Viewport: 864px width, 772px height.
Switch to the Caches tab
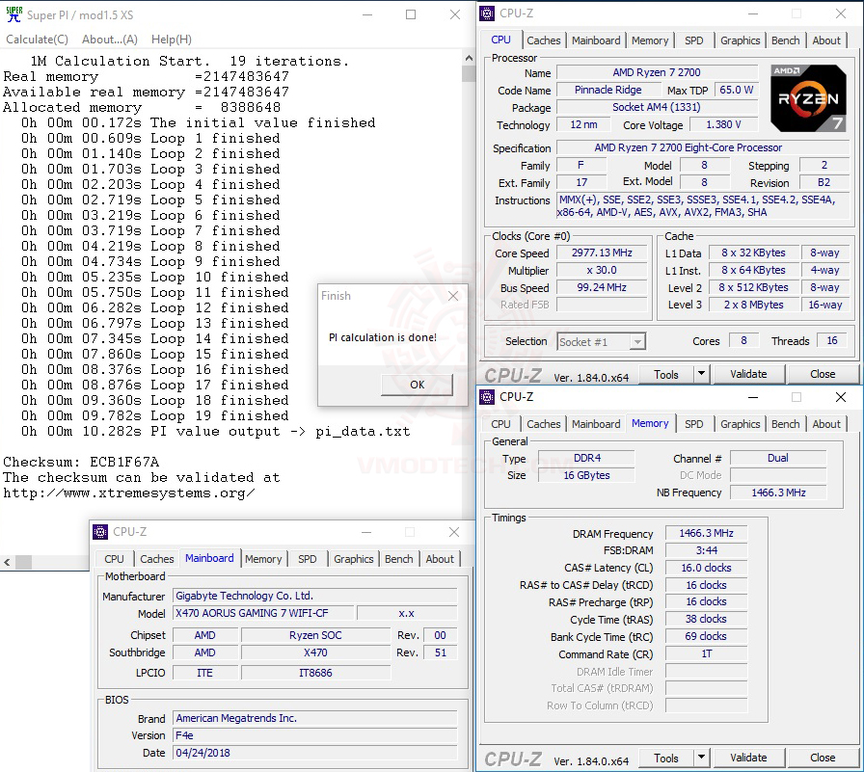(544, 40)
